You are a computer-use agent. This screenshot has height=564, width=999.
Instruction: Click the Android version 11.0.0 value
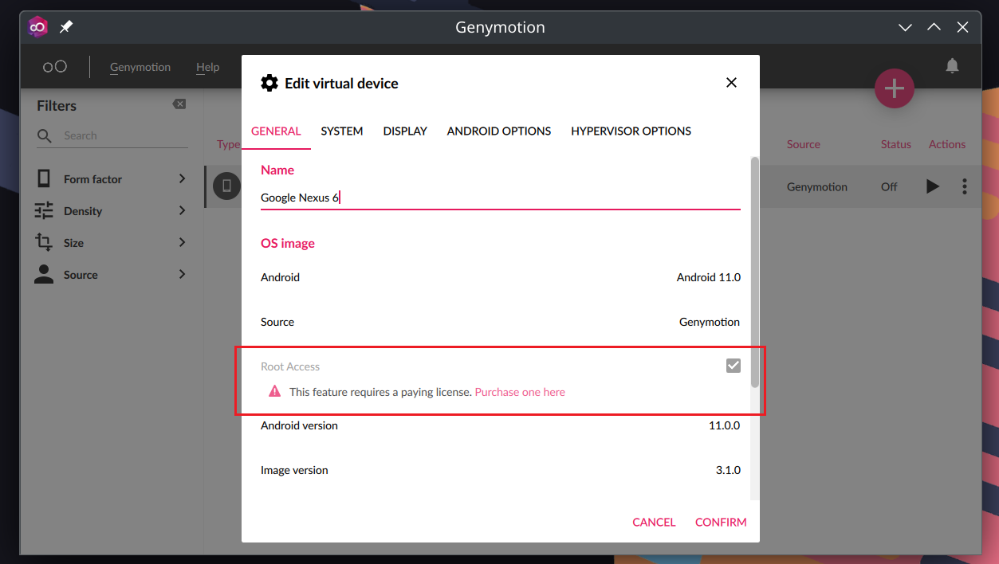(725, 425)
